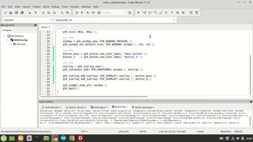Open the Plugins menu
The height and width of the screenshot is (142, 253).
pyautogui.click(x=75, y=7)
